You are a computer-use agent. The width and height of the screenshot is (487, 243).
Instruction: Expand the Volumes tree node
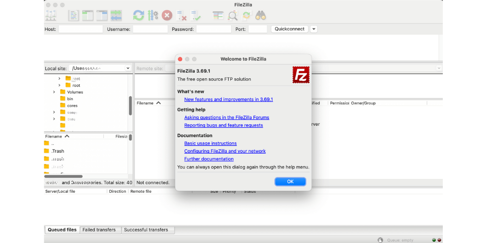(x=54, y=92)
